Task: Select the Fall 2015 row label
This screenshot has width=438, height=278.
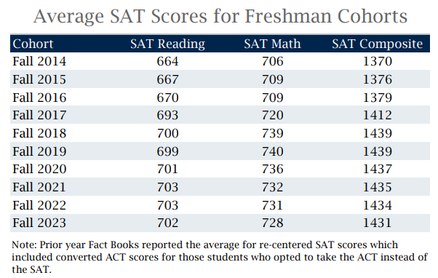Action: click(39, 79)
